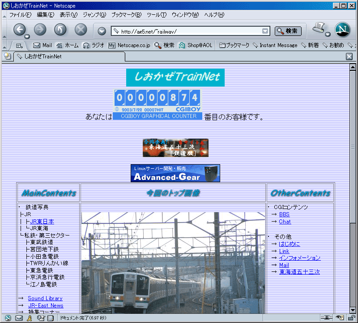Open the ブックマーク(B) menu

pyautogui.click(x=126, y=15)
